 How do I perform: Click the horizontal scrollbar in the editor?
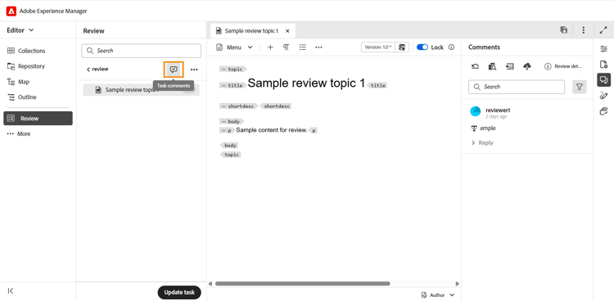pos(302,283)
